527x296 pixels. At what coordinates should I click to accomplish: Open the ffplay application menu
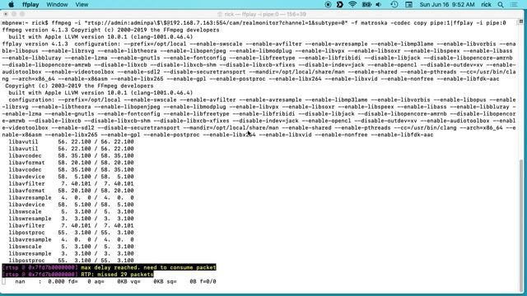point(30,5)
